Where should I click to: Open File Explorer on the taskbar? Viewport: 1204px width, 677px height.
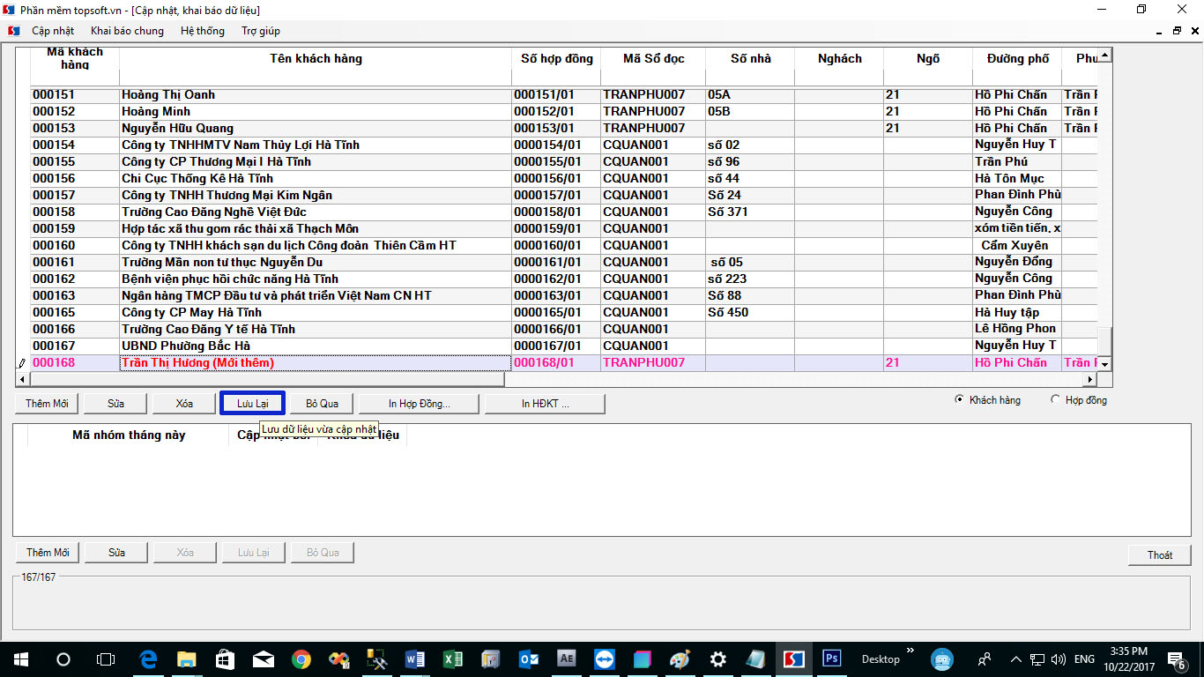pos(187,659)
